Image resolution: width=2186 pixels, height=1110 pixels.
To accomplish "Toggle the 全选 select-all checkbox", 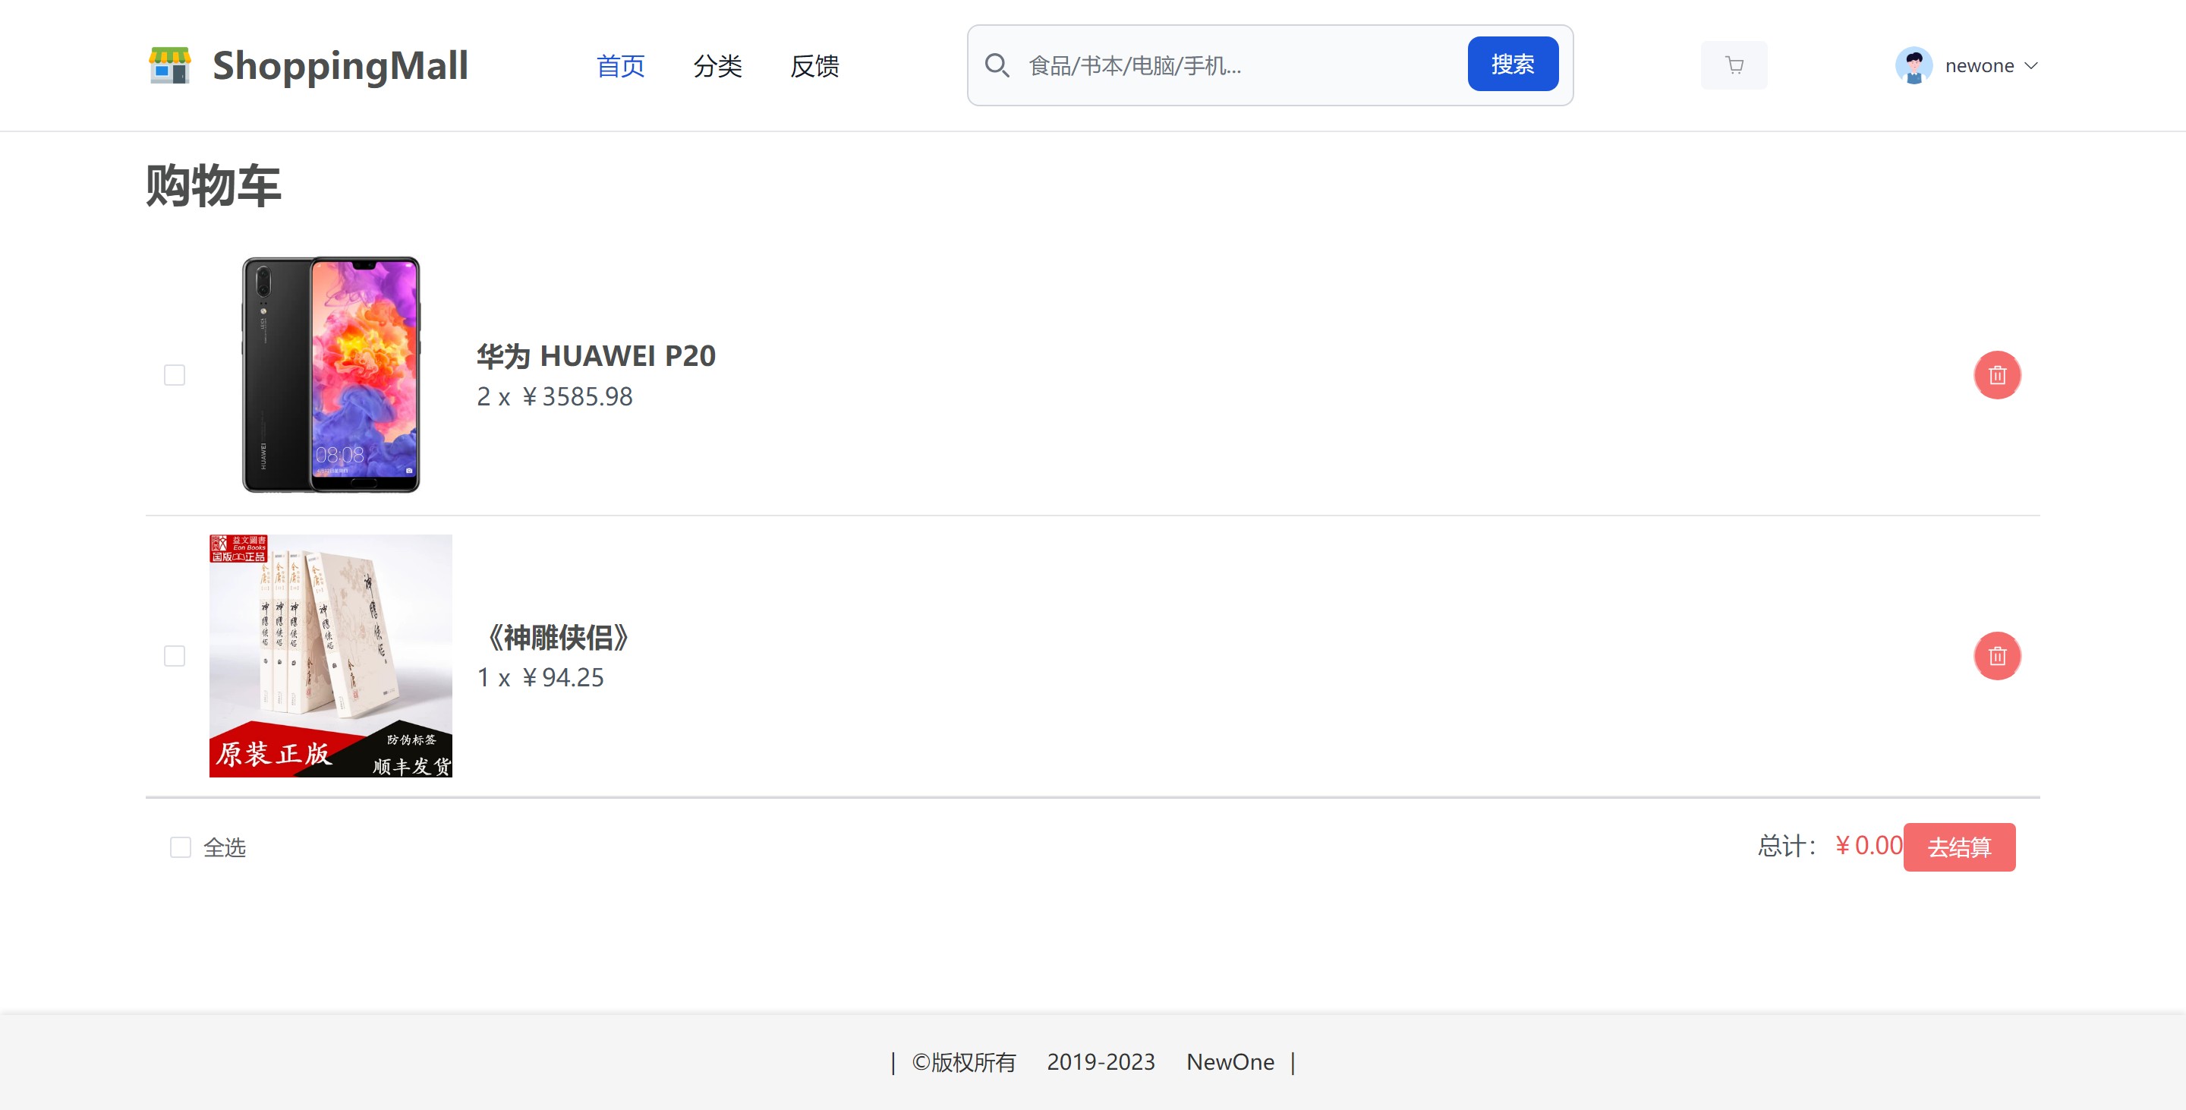I will pyautogui.click(x=181, y=847).
